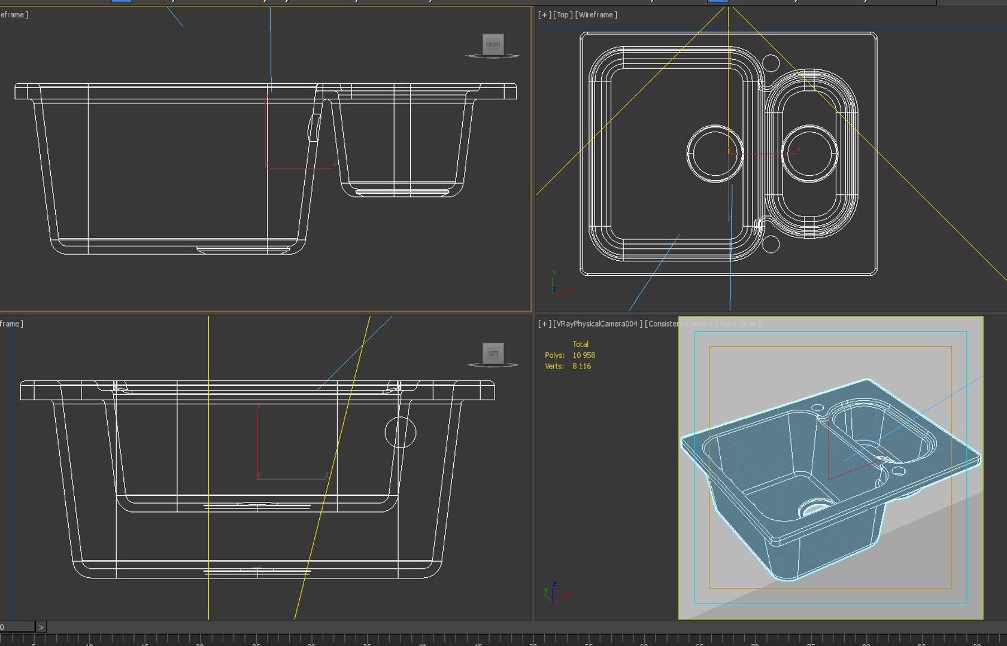Click the FRONT ViewCube compass ring
Screen dimensions: 1007x646
(x=493, y=56)
